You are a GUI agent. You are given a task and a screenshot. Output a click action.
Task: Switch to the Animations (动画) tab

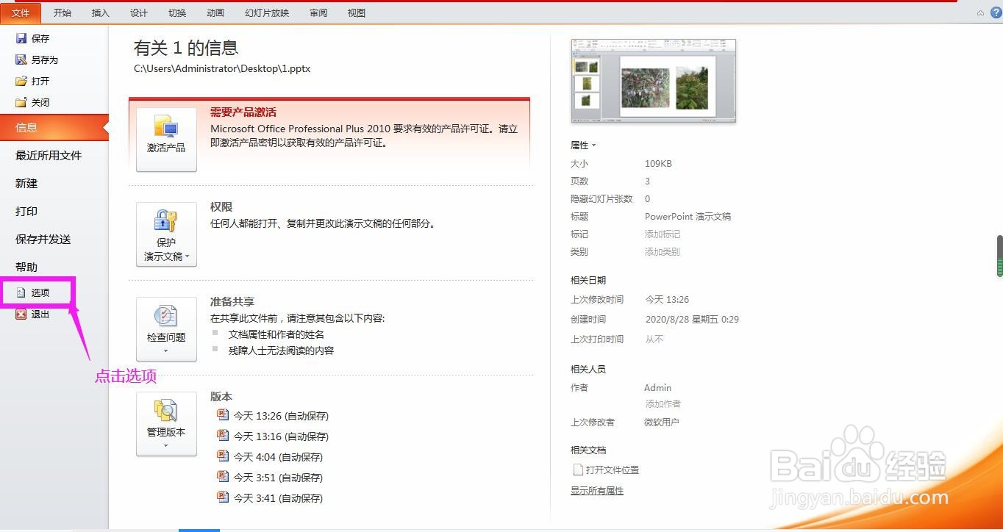click(215, 13)
